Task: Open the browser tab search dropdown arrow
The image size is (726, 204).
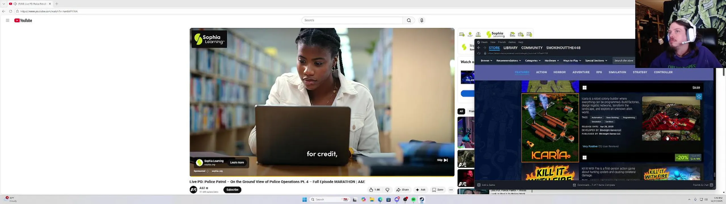Action: (x=4, y=4)
